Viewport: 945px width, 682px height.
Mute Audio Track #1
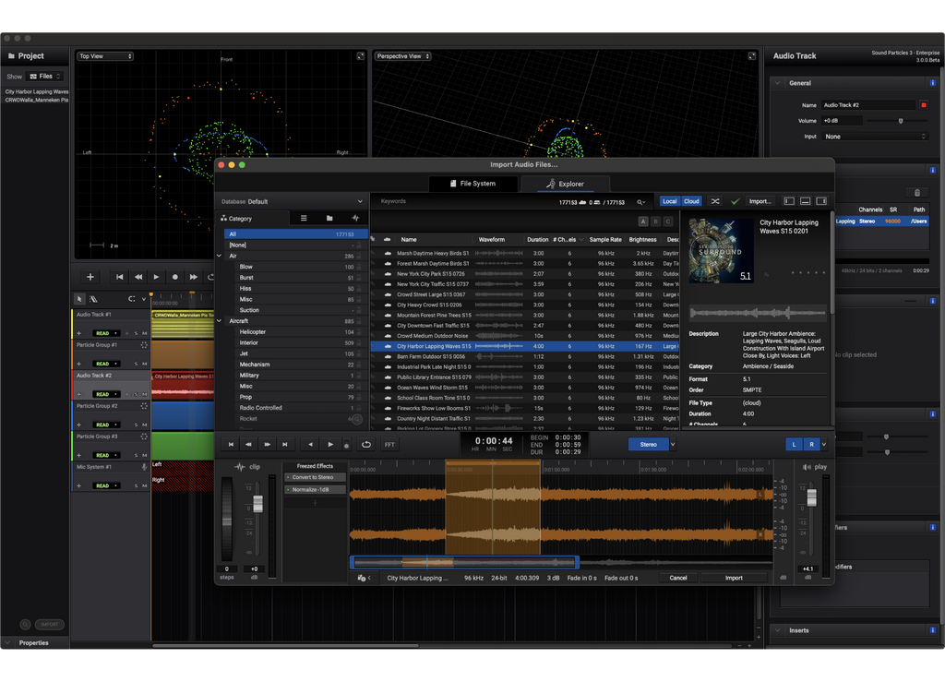(145, 333)
